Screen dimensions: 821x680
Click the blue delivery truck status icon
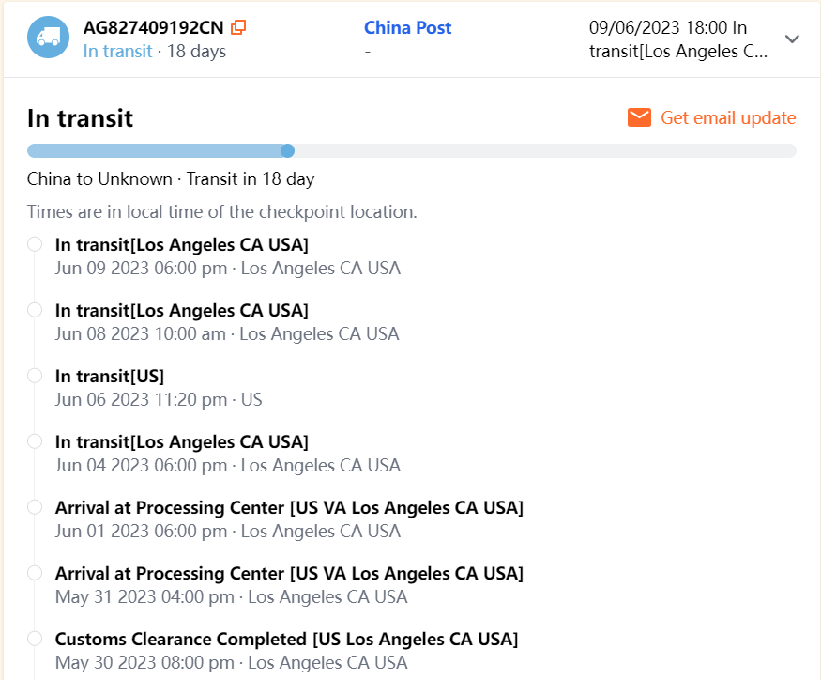(49, 38)
